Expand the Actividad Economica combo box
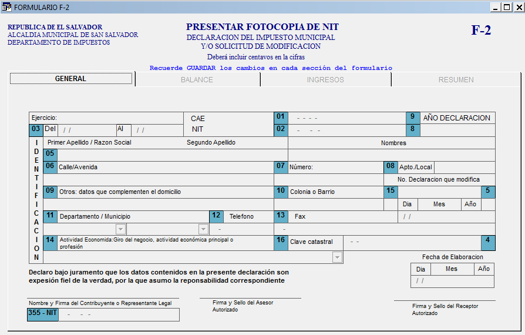This screenshot has height=335, width=525. tap(337, 257)
